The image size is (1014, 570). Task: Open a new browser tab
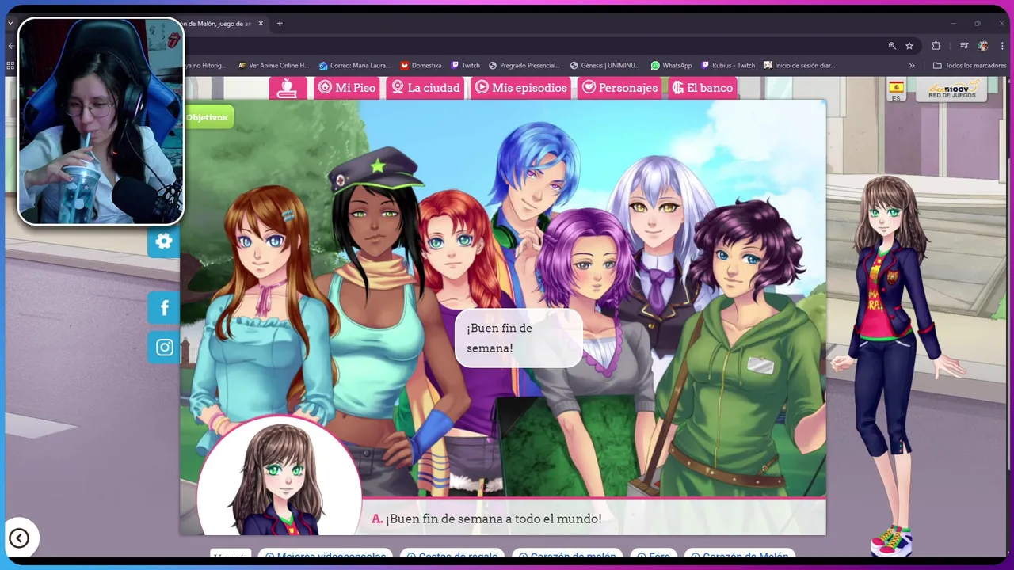[x=280, y=24]
